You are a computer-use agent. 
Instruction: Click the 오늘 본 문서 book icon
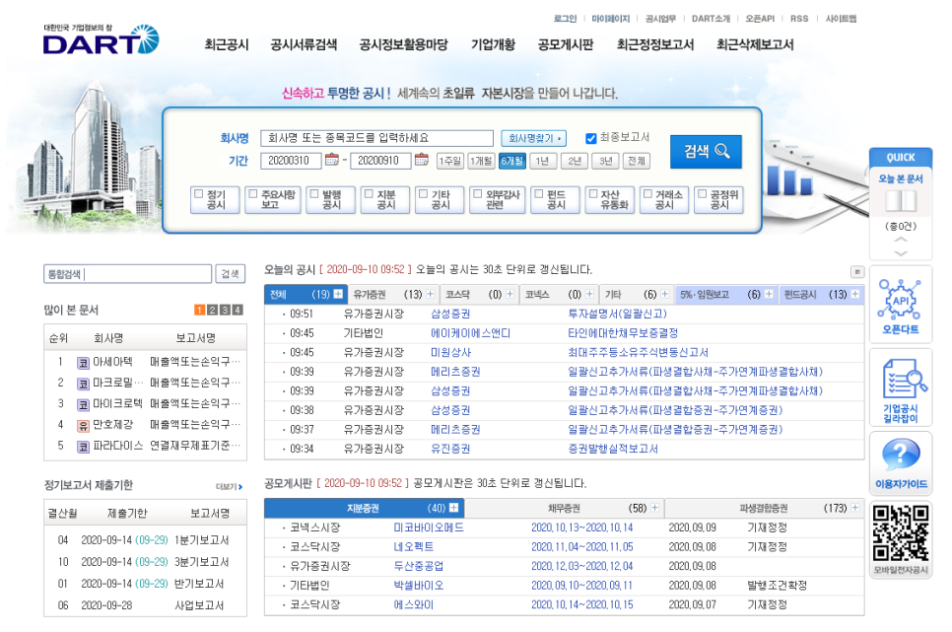pyautogui.click(x=901, y=200)
